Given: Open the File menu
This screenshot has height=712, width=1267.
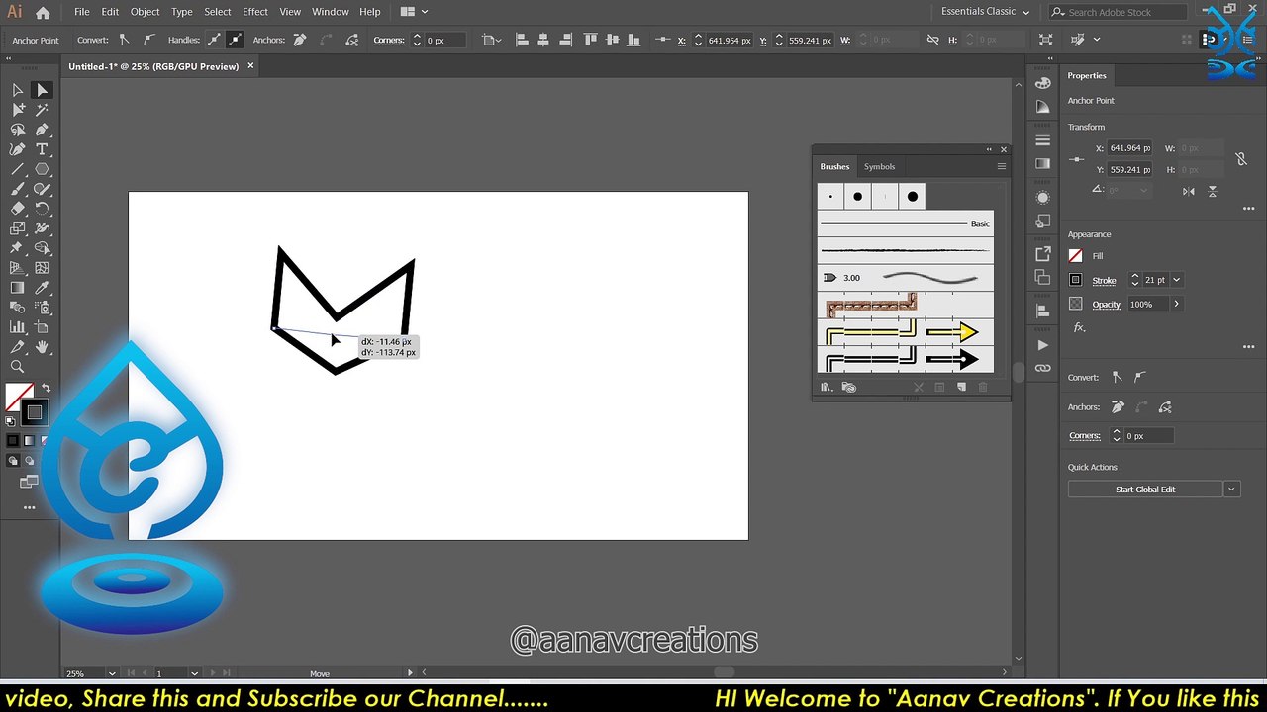Looking at the screenshot, I should (81, 12).
